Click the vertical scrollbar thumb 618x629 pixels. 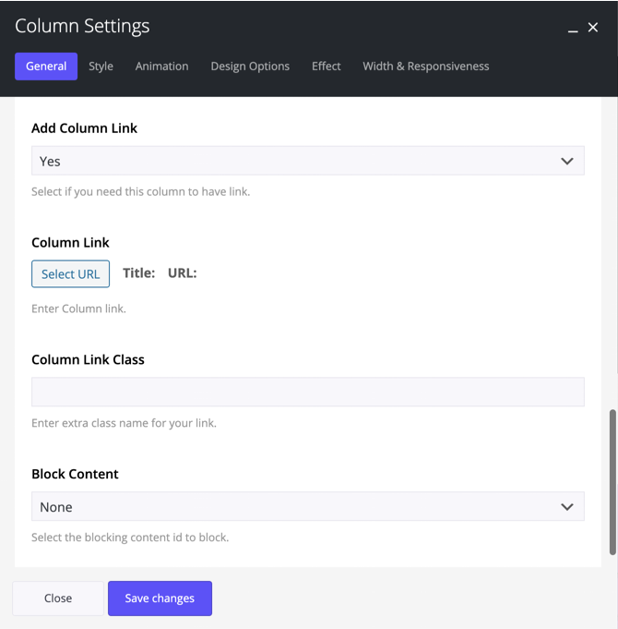612,482
